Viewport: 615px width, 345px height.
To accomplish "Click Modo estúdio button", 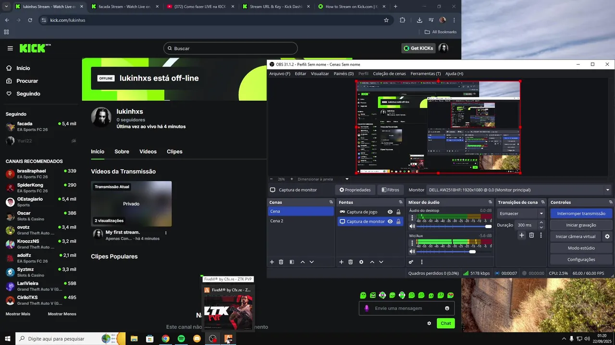I will (x=581, y=248).
